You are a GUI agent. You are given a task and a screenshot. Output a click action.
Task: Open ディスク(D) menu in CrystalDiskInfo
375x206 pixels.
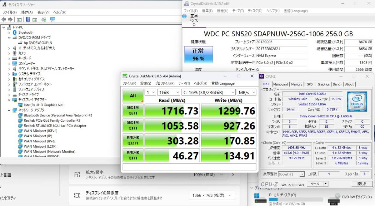click(255, 11)
